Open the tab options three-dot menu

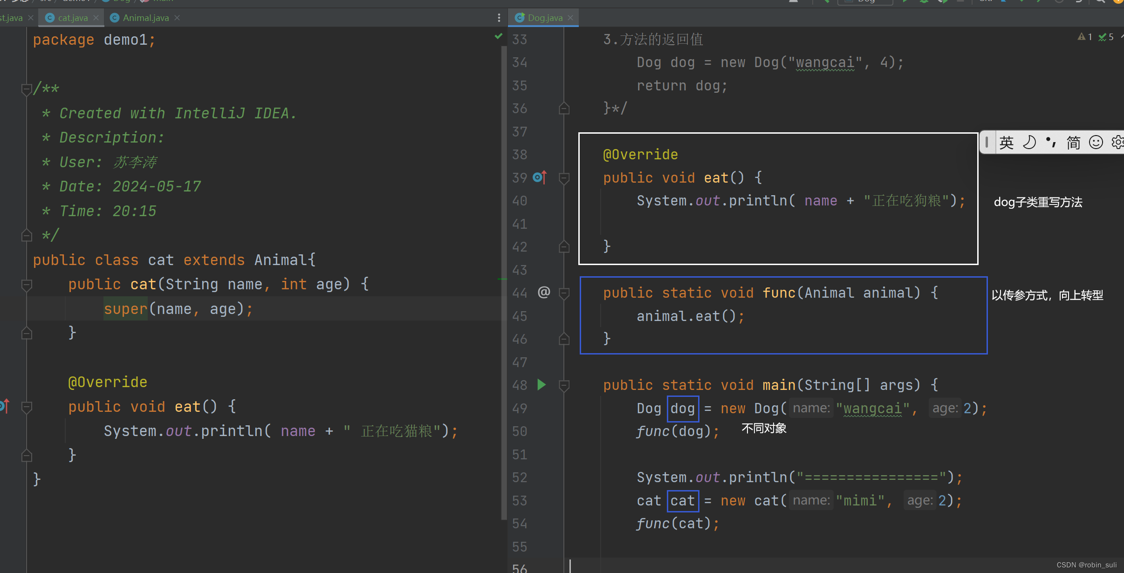pyautogui.click(x=499, y=18)
